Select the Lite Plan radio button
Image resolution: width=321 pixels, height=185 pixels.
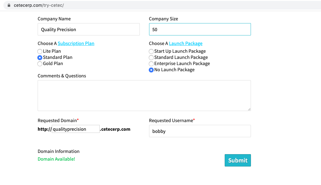pos(40,51)
